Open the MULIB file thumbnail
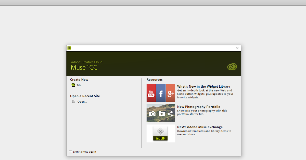 pyautogui.click(x=161, y=133)
